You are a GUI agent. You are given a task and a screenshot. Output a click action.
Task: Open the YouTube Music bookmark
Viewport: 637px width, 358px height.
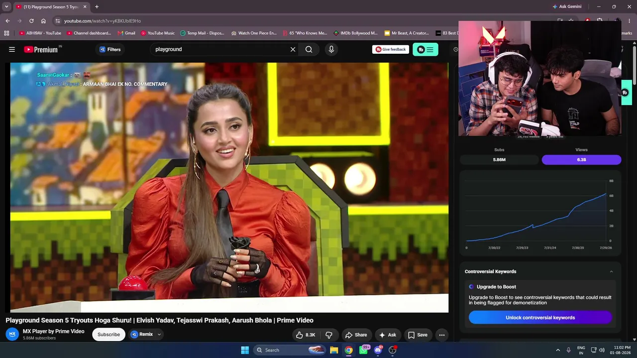click(x=158, y=33)
